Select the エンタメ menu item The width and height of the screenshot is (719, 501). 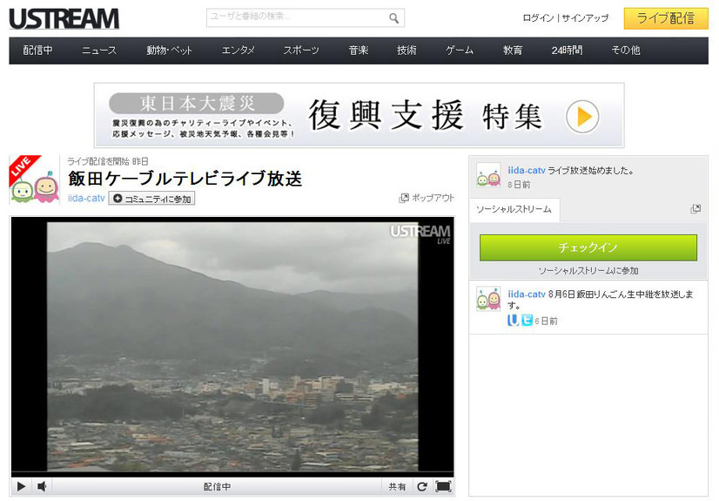[238, 50]
